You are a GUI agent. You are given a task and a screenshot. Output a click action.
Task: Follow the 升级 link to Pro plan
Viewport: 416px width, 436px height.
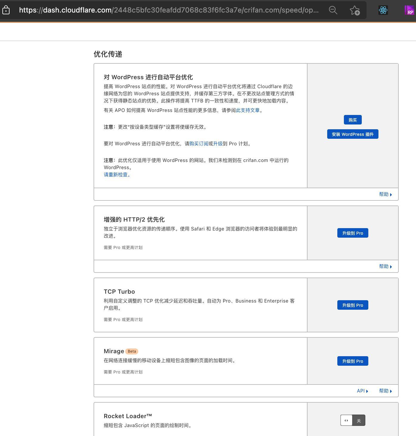(218, 144)
